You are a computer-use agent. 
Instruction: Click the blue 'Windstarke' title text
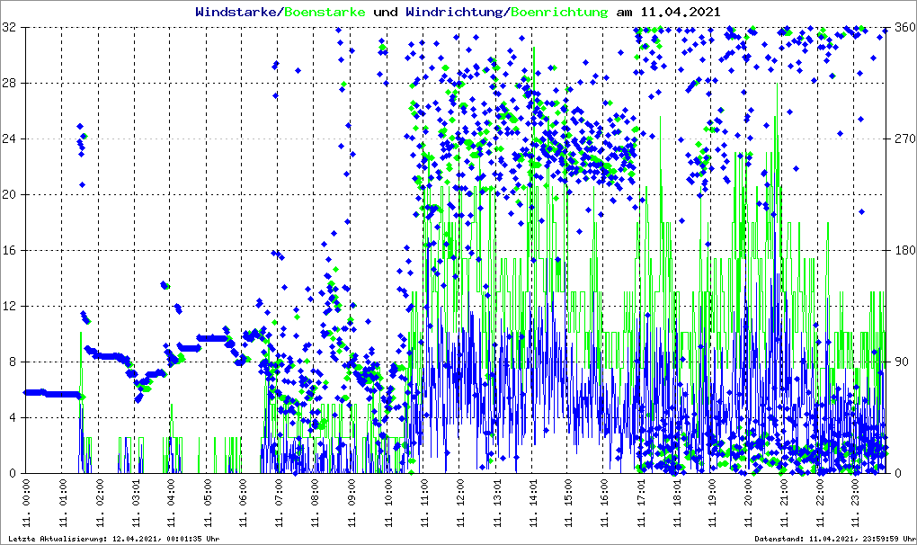point(236,13)
